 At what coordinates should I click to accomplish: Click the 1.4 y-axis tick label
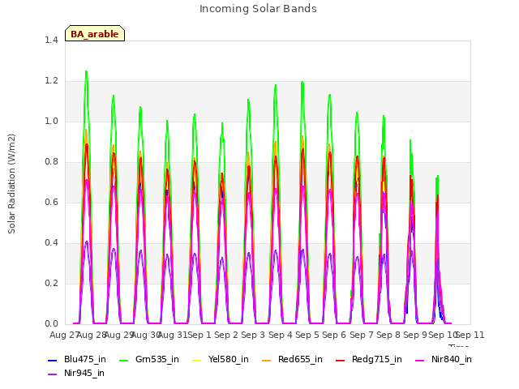click(x=51, y=40)
